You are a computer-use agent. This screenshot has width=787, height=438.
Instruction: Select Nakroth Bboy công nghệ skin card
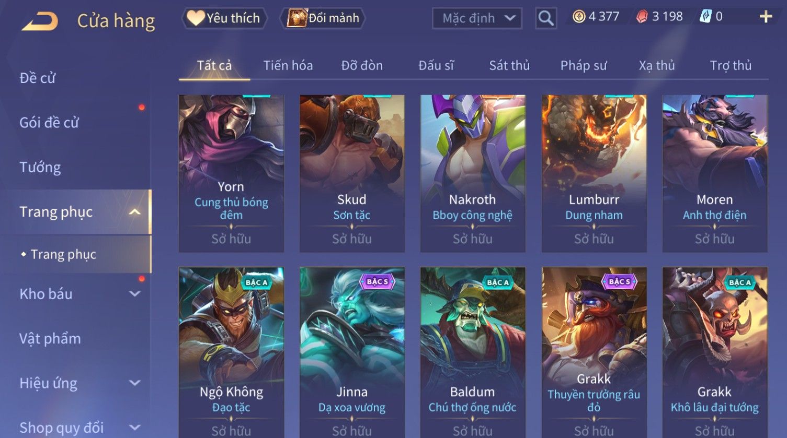(473, 173)
